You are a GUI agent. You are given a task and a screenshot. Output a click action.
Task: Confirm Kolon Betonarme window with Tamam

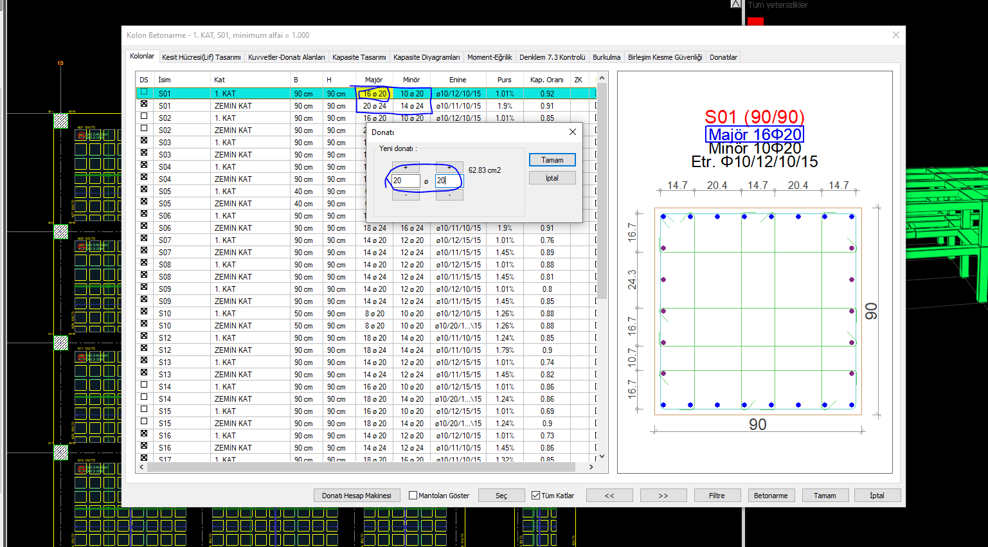coord(825,496)
